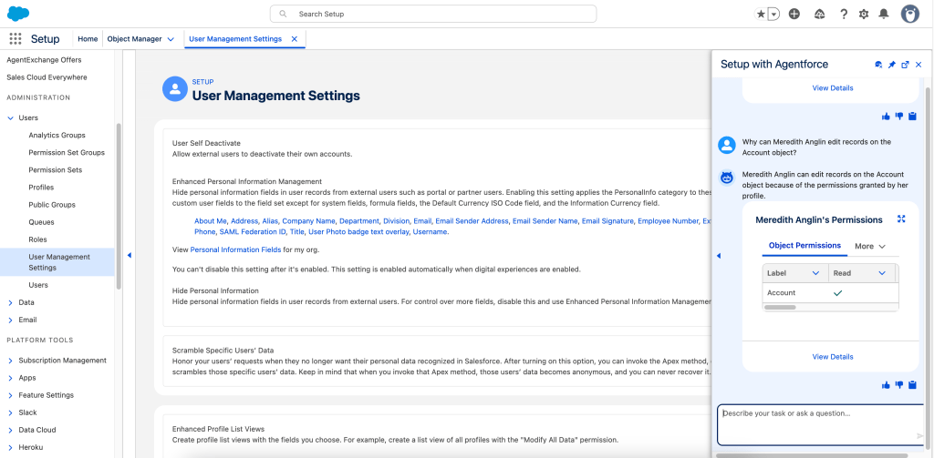Expand the Data Cloud section
This screenshot has height=458, width=934.
pyautogui.click(x=10, y=430)
